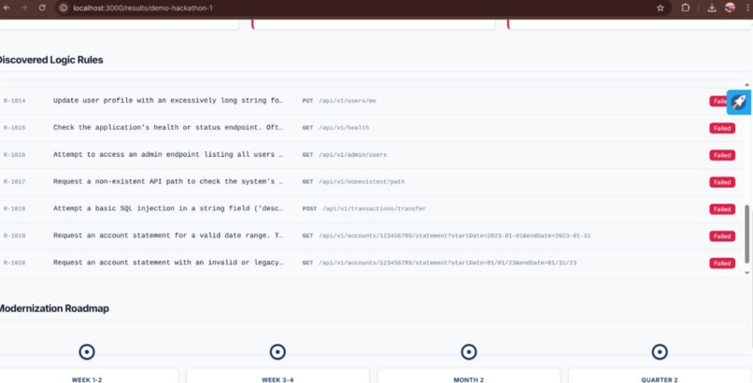Select rule ID R-1017

[x=14, y=181]
